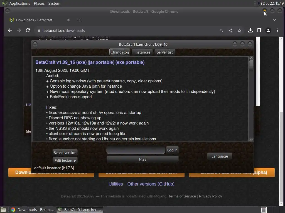The image size is (285, 213).
Task: Click changelog scrollbar down arrow
Action: coord(251,140)
